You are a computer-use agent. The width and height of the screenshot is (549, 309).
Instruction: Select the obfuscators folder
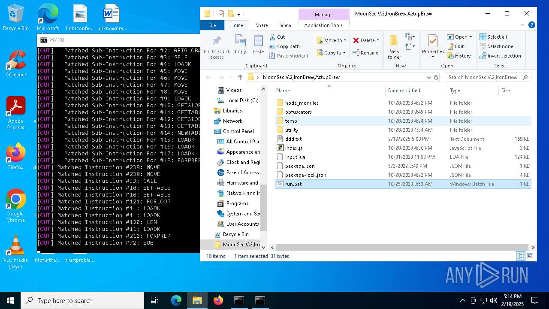click(299, 112)
